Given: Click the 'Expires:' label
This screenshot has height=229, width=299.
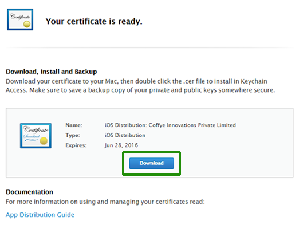Looking at the screenshot, I should [x=76, y=145].
